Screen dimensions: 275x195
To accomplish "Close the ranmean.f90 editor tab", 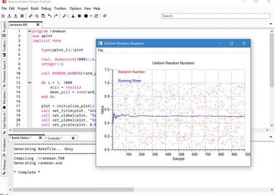I will (x=38, y=24).
